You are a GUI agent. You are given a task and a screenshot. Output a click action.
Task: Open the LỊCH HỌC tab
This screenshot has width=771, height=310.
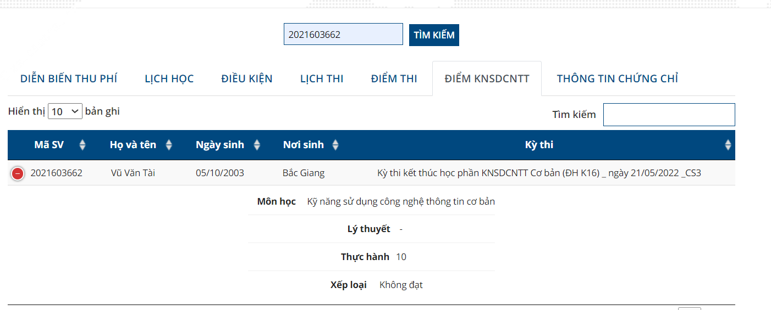(169, 78)
